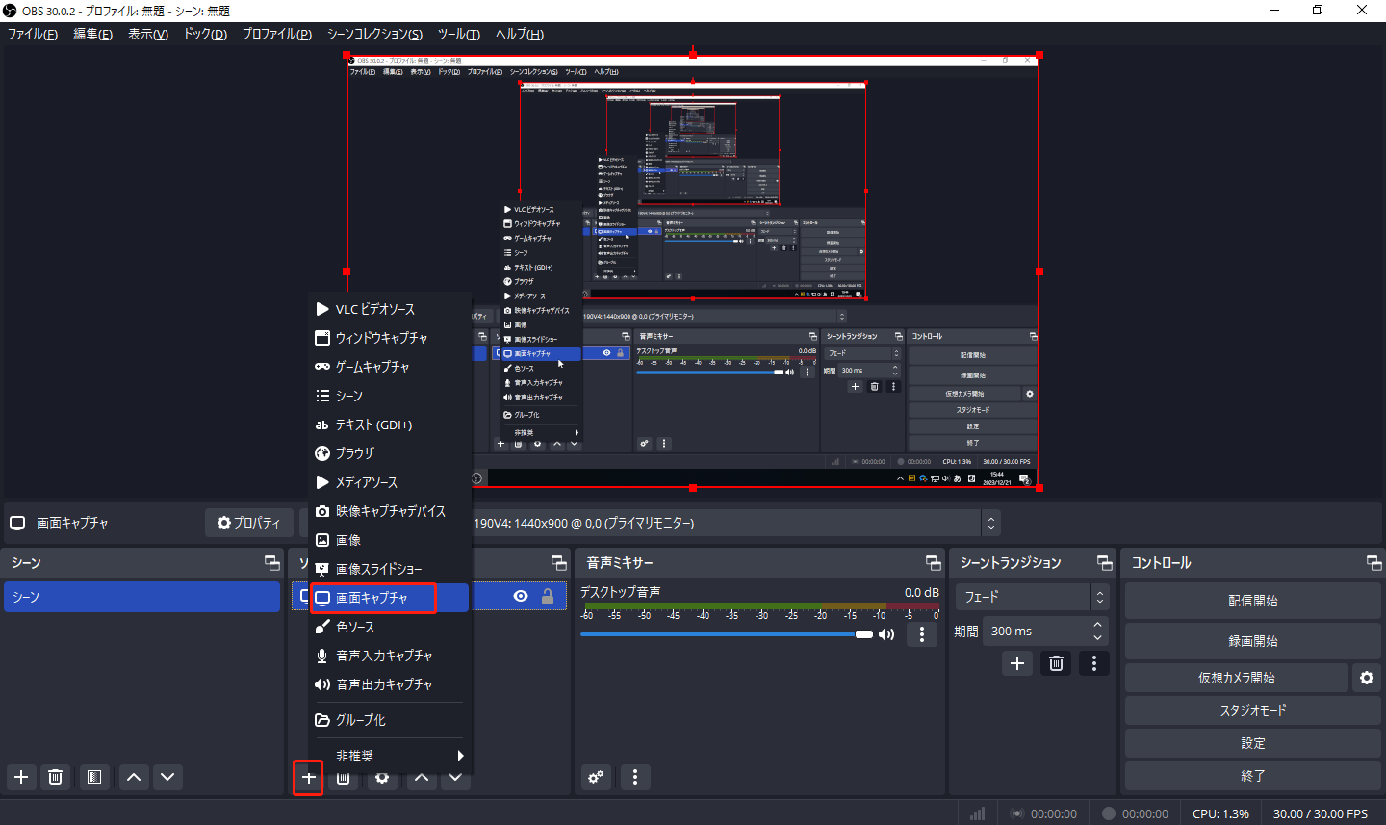Move scene up with arrow
Screen dimensions: 1386x825
(x=134, y=777)
